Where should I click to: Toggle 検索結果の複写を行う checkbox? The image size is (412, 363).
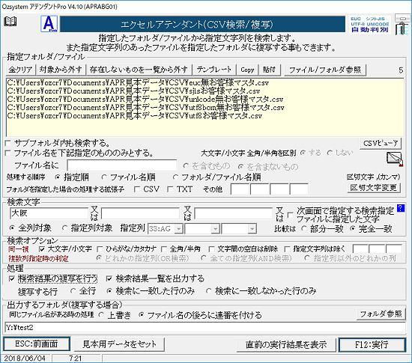click(x=12, y=278)
